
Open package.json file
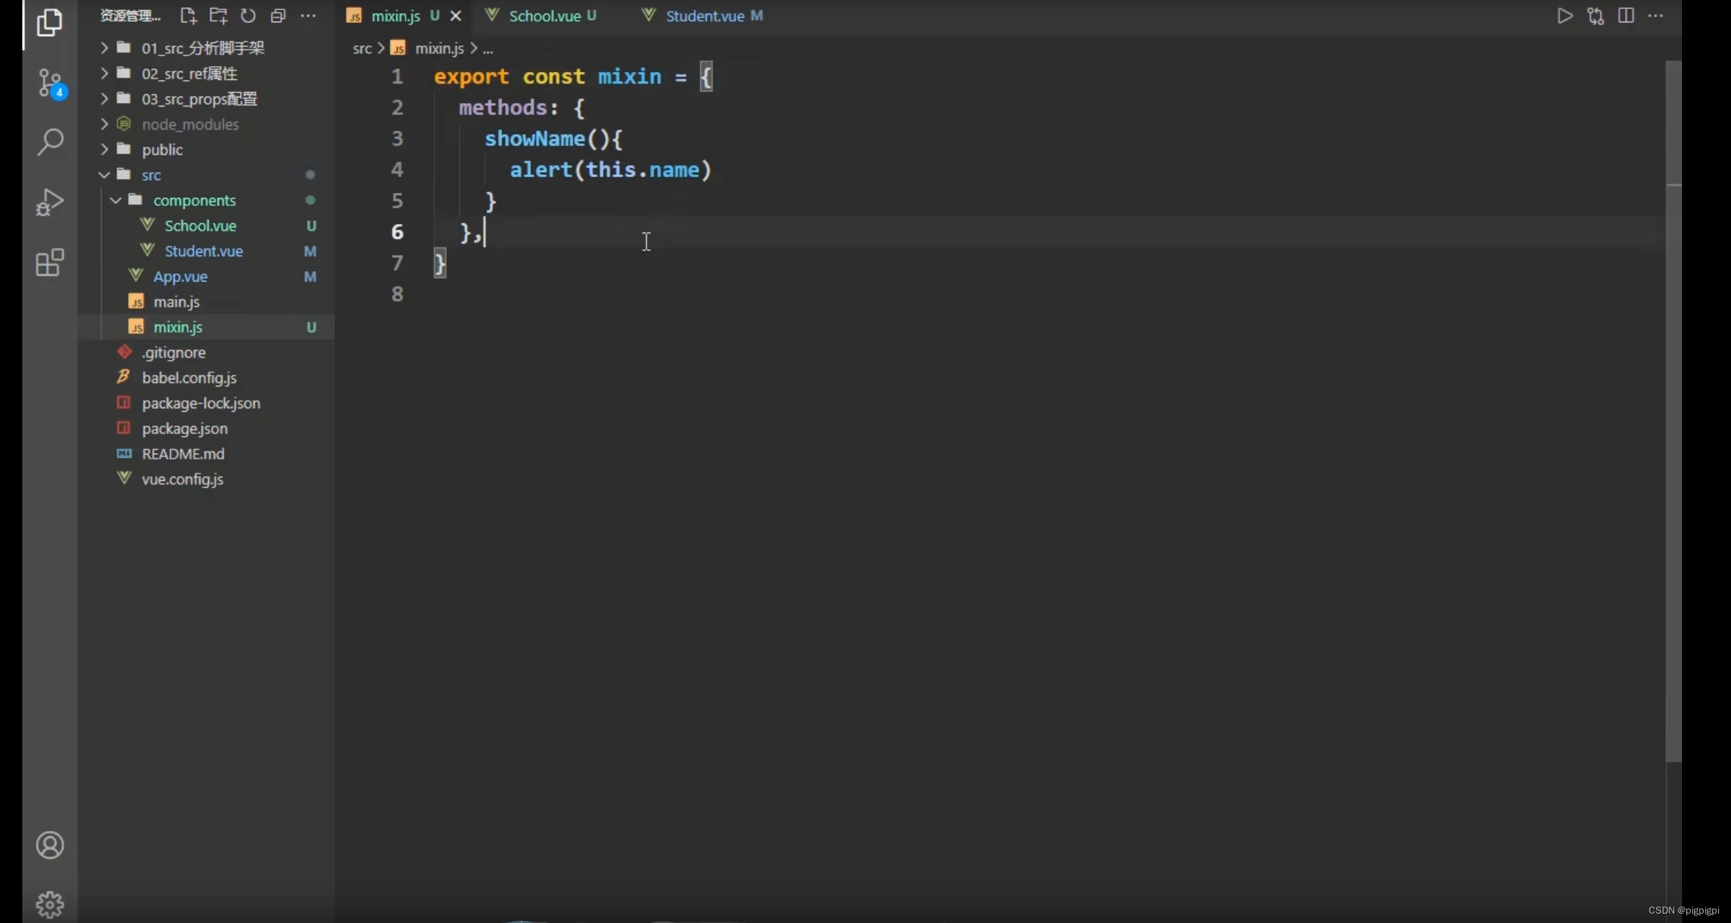[184, 428]
